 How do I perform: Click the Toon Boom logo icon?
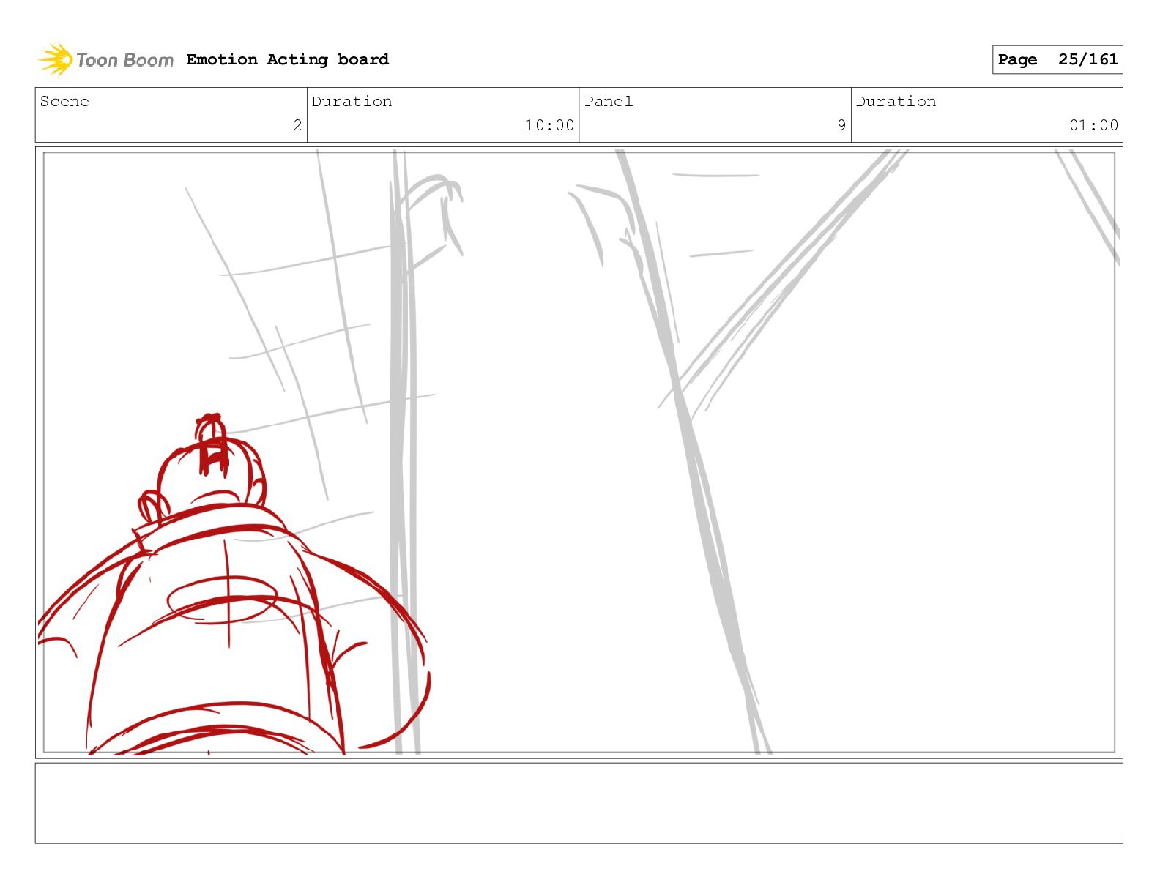56,59
